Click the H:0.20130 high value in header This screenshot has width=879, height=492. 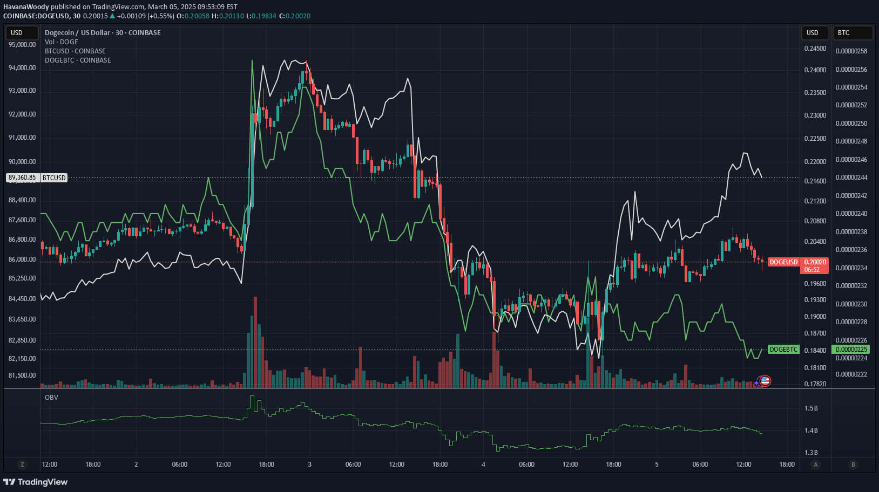(228, 16)
